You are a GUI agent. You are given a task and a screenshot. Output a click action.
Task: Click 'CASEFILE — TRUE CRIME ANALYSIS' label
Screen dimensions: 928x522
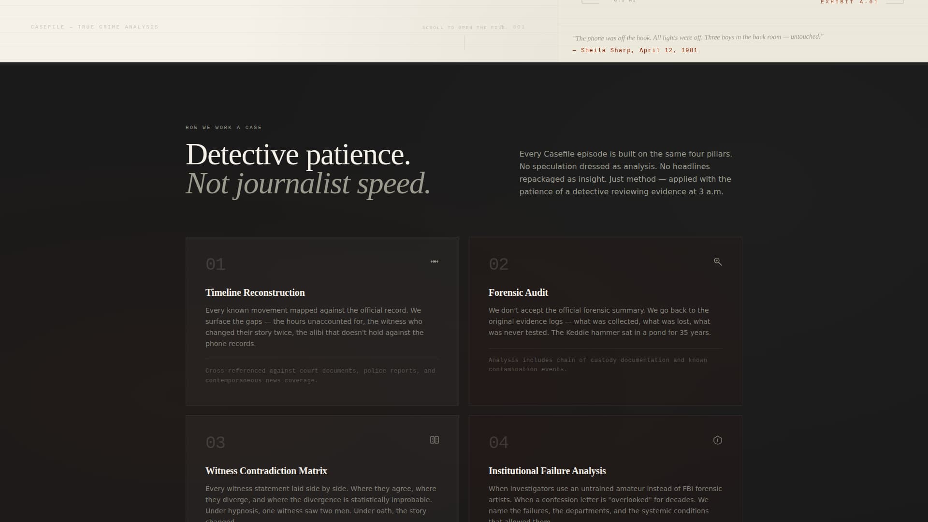[x=95, y=27]
